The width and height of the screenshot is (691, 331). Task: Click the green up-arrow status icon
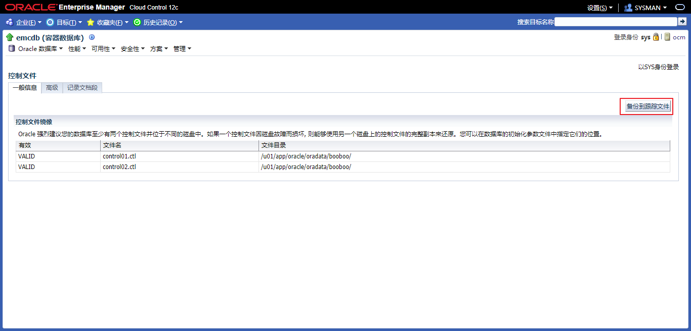pyautogui.click(x=10, y=37)
